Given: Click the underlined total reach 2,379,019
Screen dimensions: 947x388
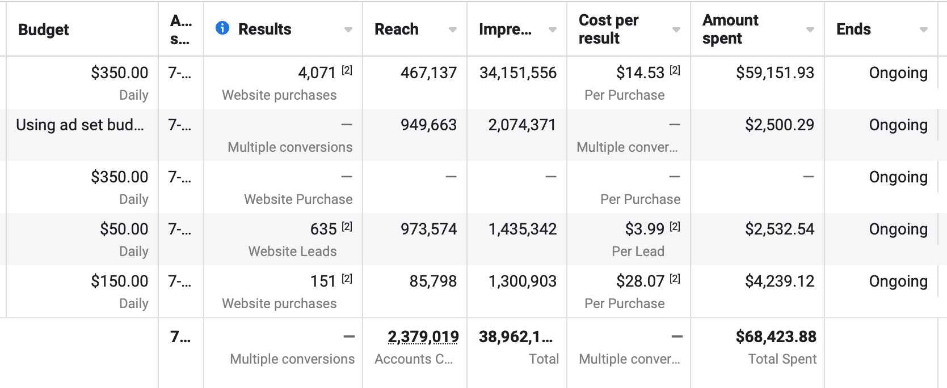Looking at the screenshot, I should [423, 337].
